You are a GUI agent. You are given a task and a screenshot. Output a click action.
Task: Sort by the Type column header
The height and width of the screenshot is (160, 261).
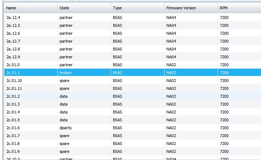(138, 8)
